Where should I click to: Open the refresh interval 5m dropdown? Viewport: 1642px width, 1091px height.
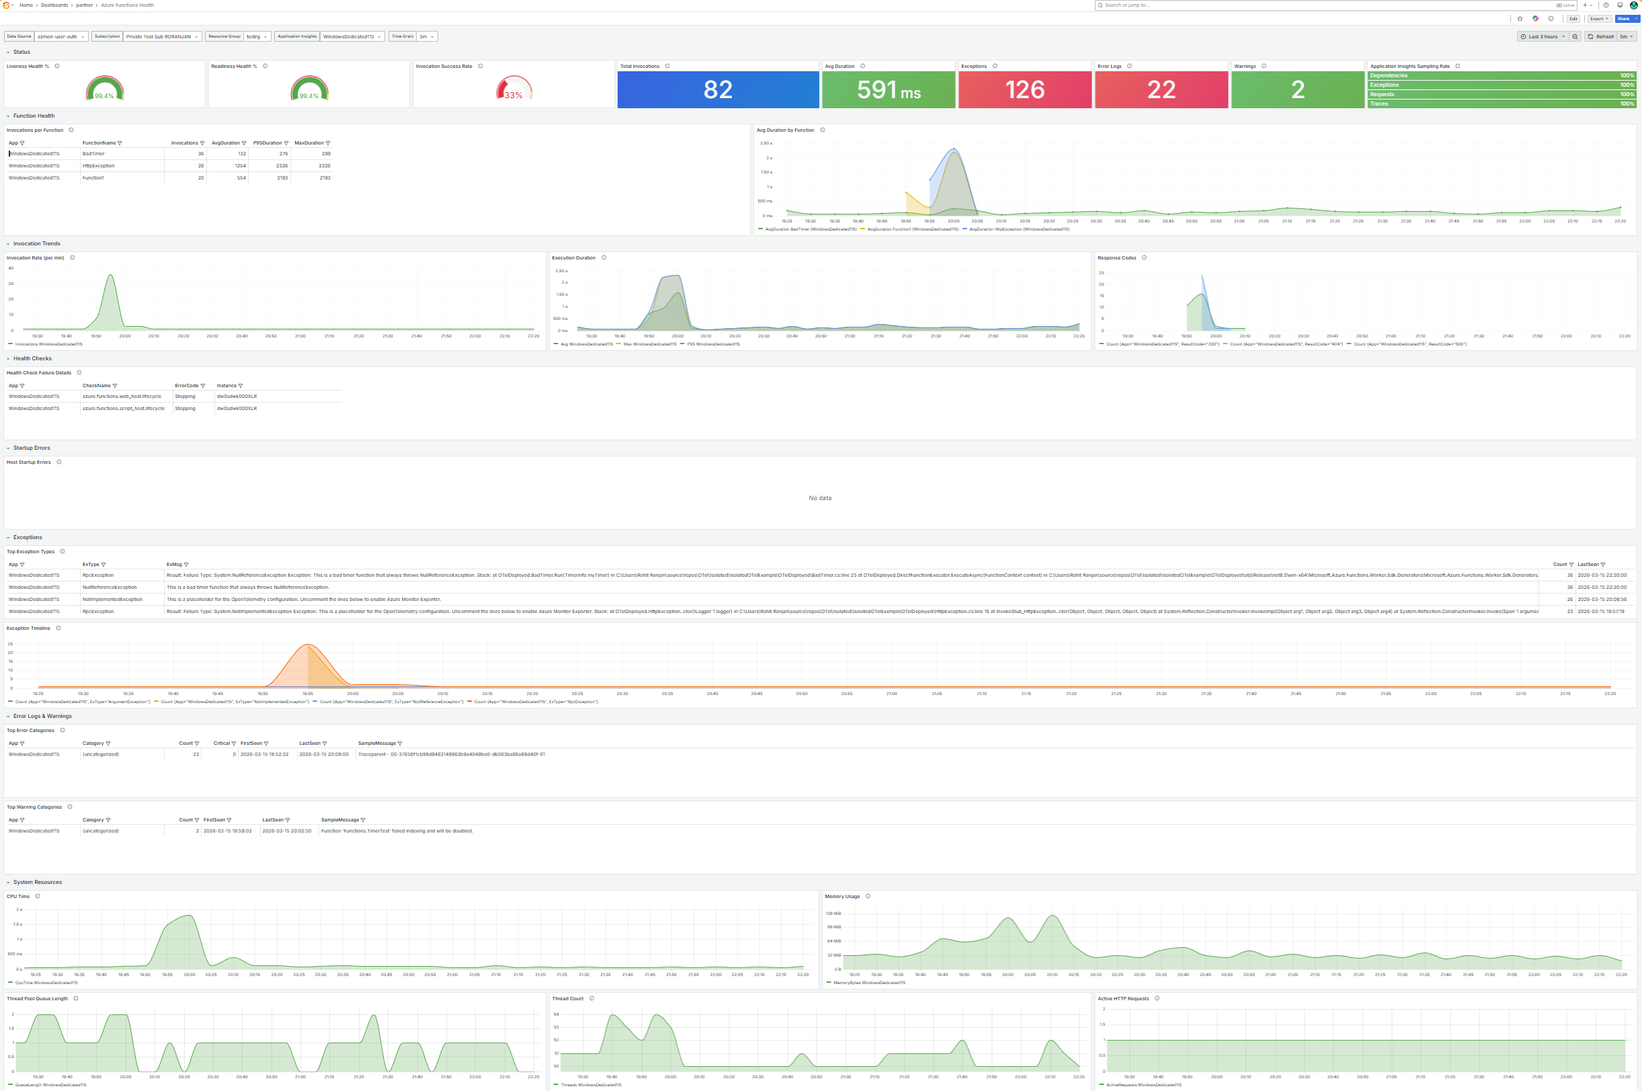(1626, 36)
